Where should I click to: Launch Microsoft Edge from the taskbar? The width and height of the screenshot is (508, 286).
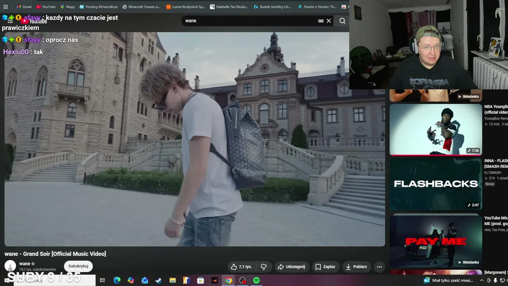click(x=117, y=280)
